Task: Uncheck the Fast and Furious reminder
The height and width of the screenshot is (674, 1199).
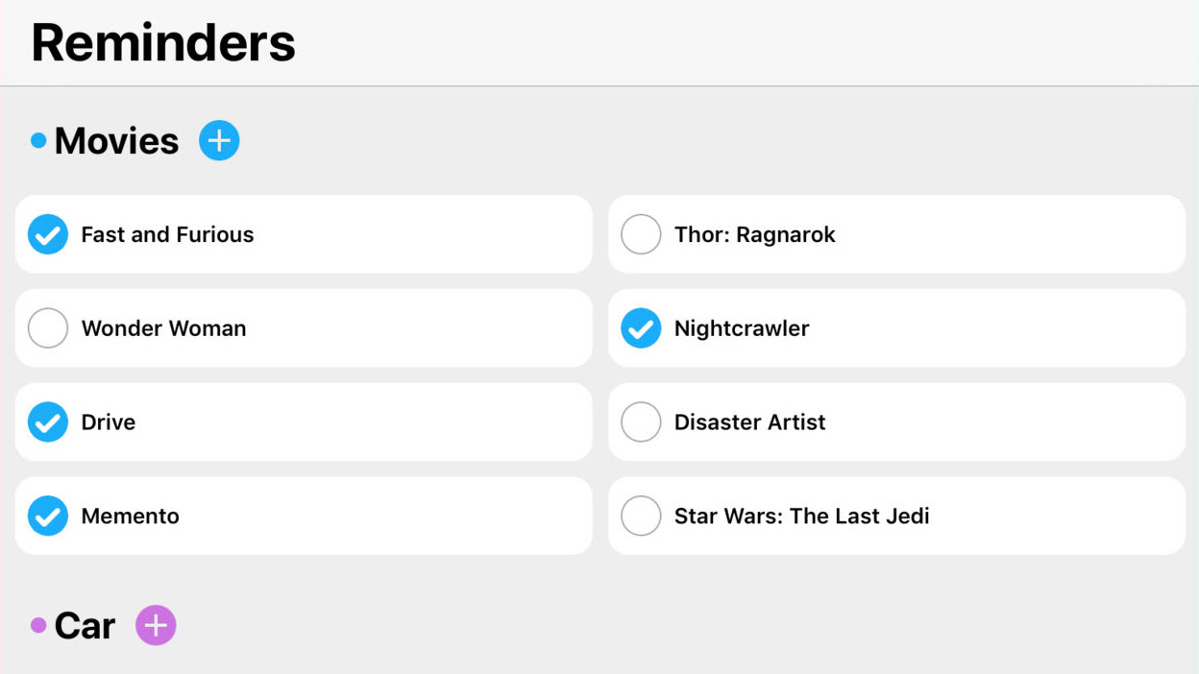Action: point(48,234)
